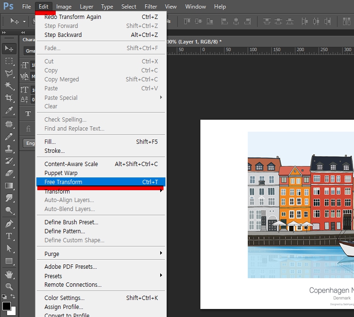The width and height of the screenshot is (354, 317).
Task: Open Move tool preset picker dropdown
Action: point(24,21)
